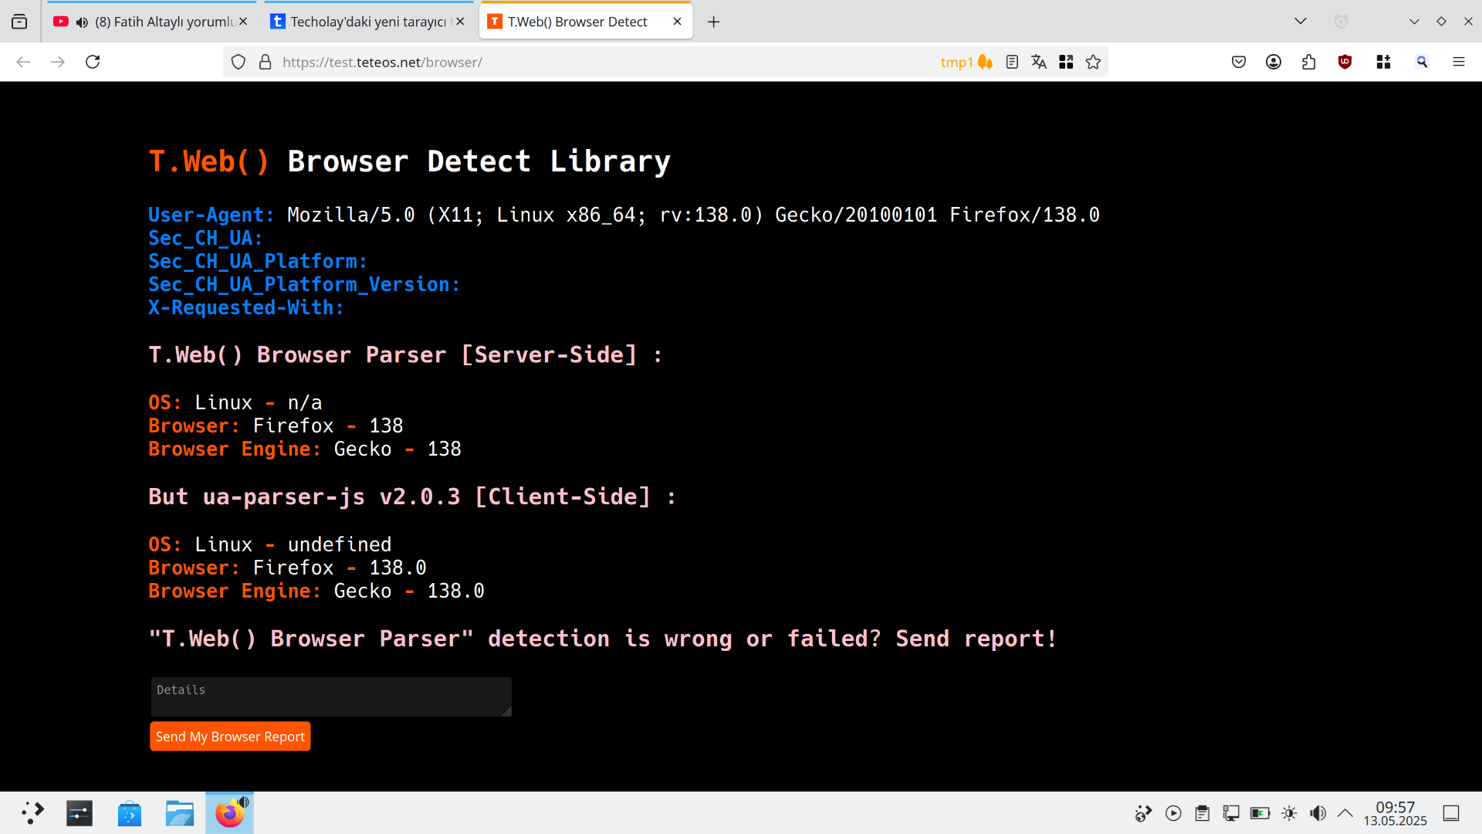Open media player tray controls
Viewport: 1482px width, 834px height.
click(x=1173, y=813)
